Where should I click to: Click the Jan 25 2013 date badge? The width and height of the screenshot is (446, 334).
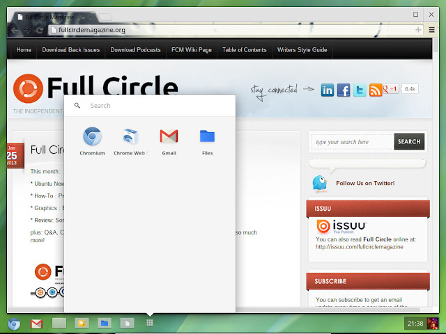click(15, 156)
